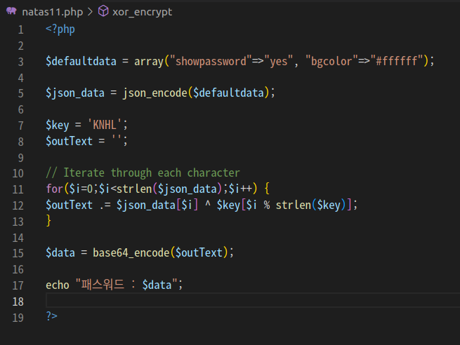Click the closing curly brace on line 13
460x345 pixels.
(x=48, y=220)
